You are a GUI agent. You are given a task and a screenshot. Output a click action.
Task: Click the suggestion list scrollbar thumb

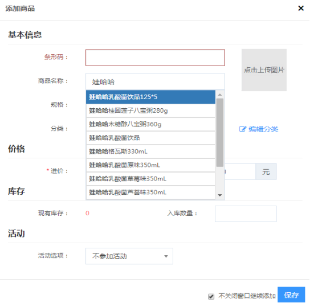coord(219,133)
